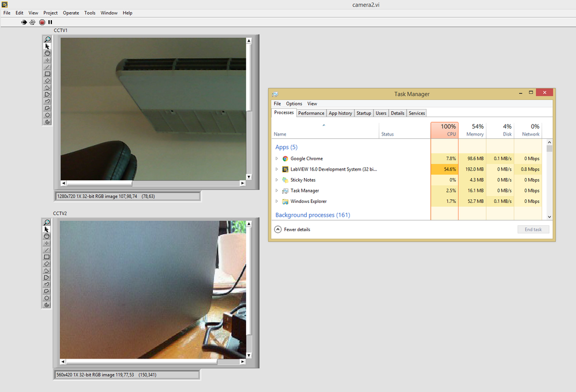Select the Rectangle tool in CCTV1 palette
576x392 pixels.
click(x=47, y=74)
